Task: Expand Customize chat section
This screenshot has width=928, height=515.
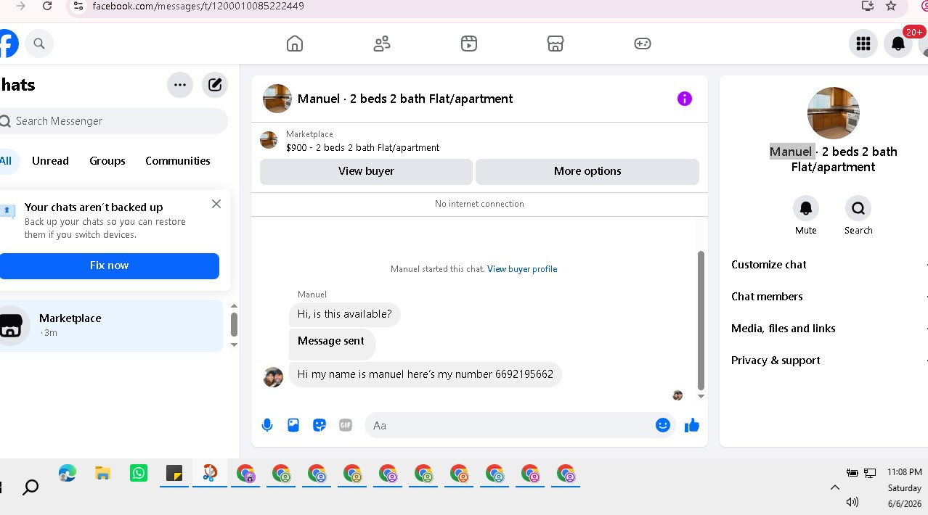Action: point(829,265)
